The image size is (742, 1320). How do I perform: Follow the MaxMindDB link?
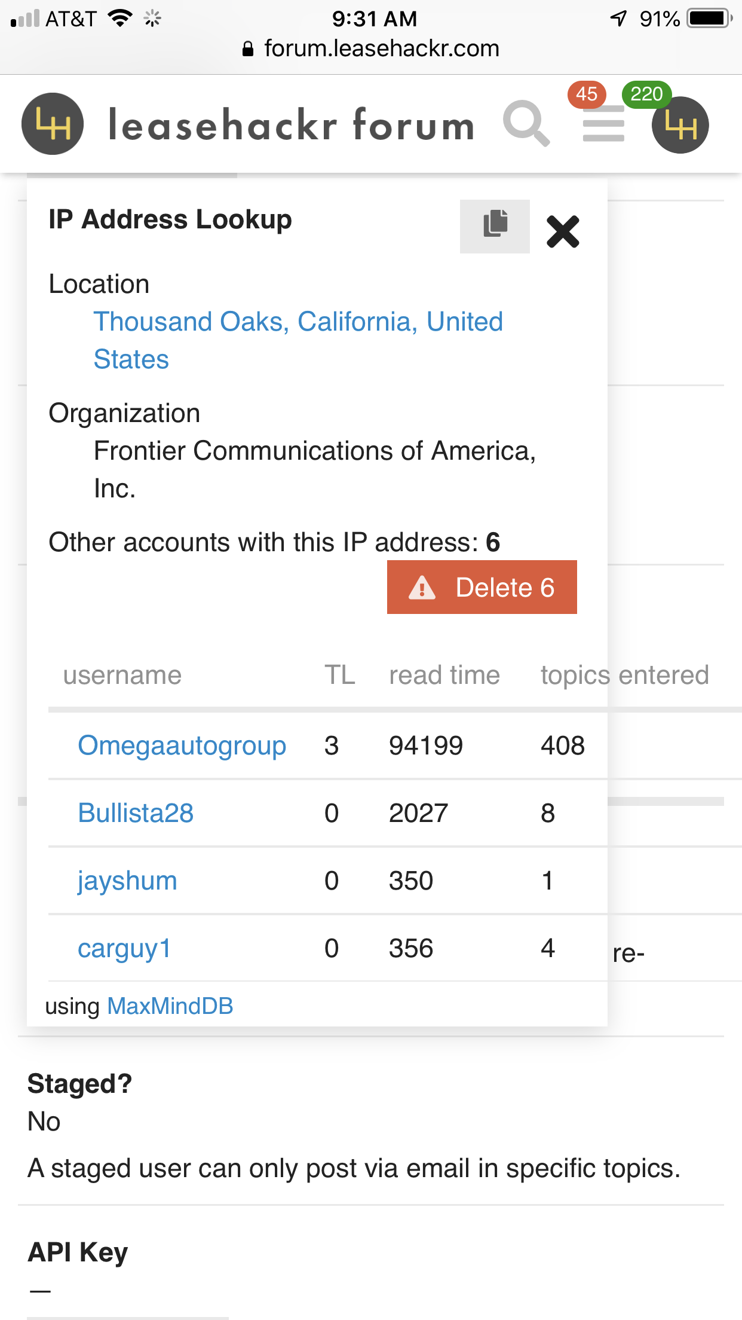point(170,1006)
